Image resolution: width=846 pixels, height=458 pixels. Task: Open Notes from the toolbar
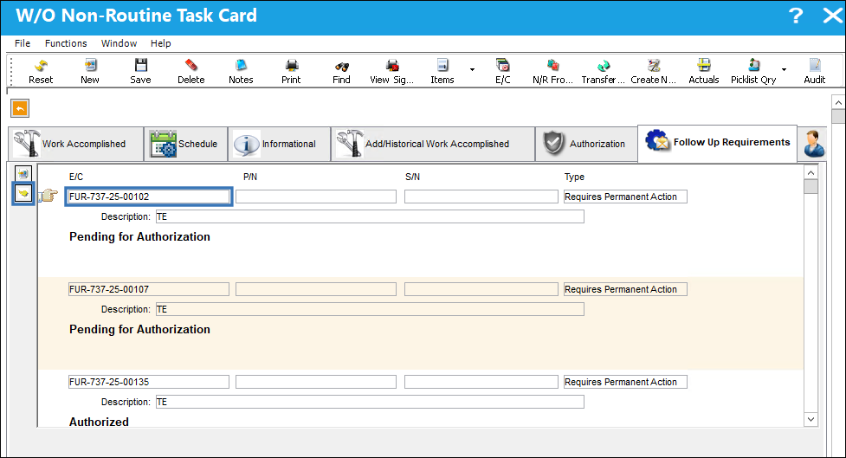tap(241, 72)
